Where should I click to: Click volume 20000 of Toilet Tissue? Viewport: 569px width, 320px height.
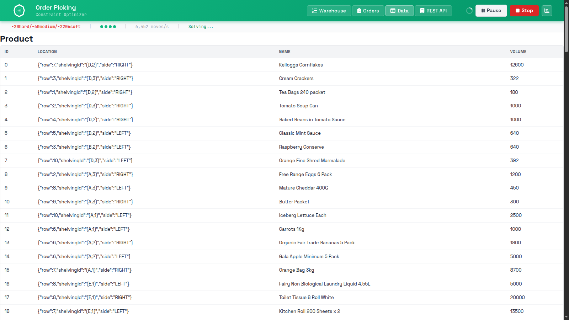(517, 297)
